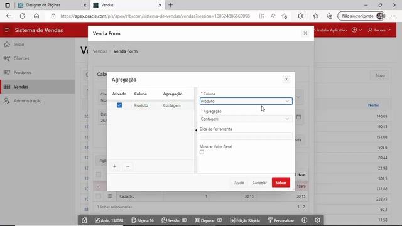
Task: Click the Vendas breadcrumb link
Action: (x=100, y=51)
